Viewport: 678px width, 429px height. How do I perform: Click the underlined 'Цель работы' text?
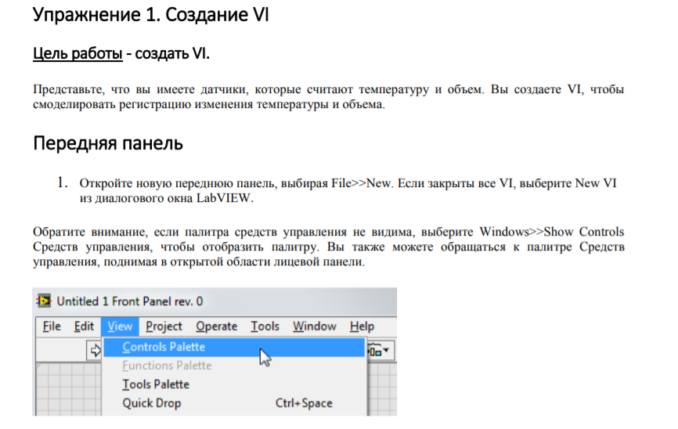coord(78,53)
